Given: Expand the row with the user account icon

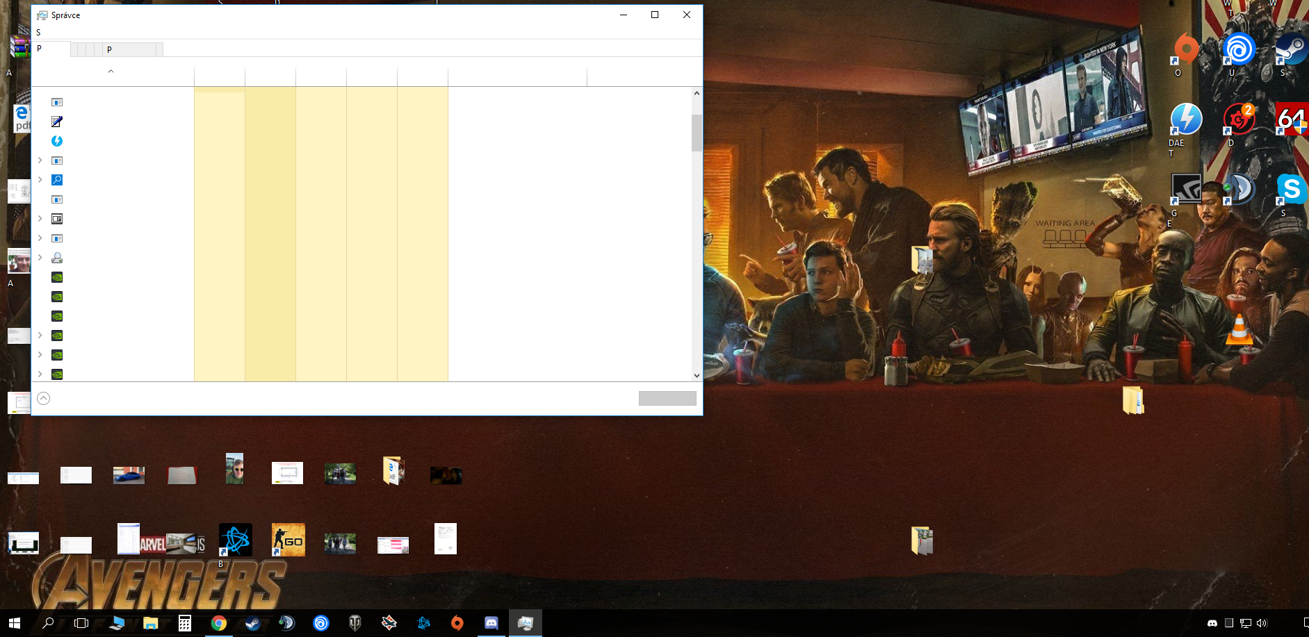Looking at the screenshot, I should tap(40, 258).
